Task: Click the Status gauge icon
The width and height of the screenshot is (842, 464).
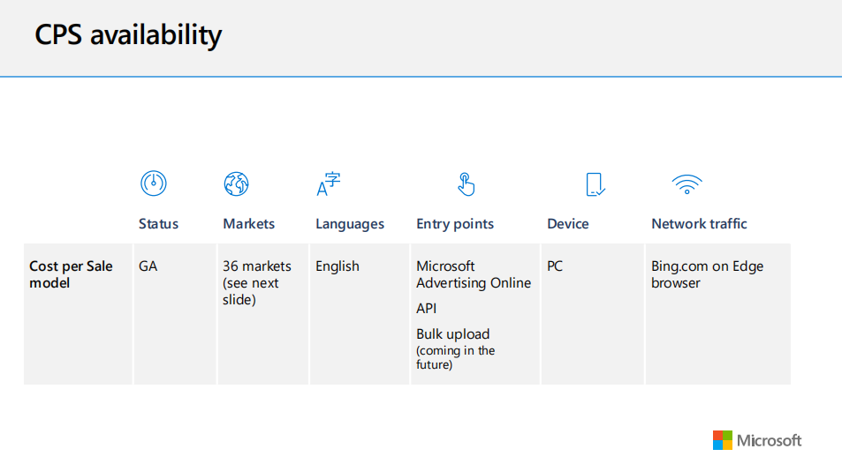Action: (154, 183)
